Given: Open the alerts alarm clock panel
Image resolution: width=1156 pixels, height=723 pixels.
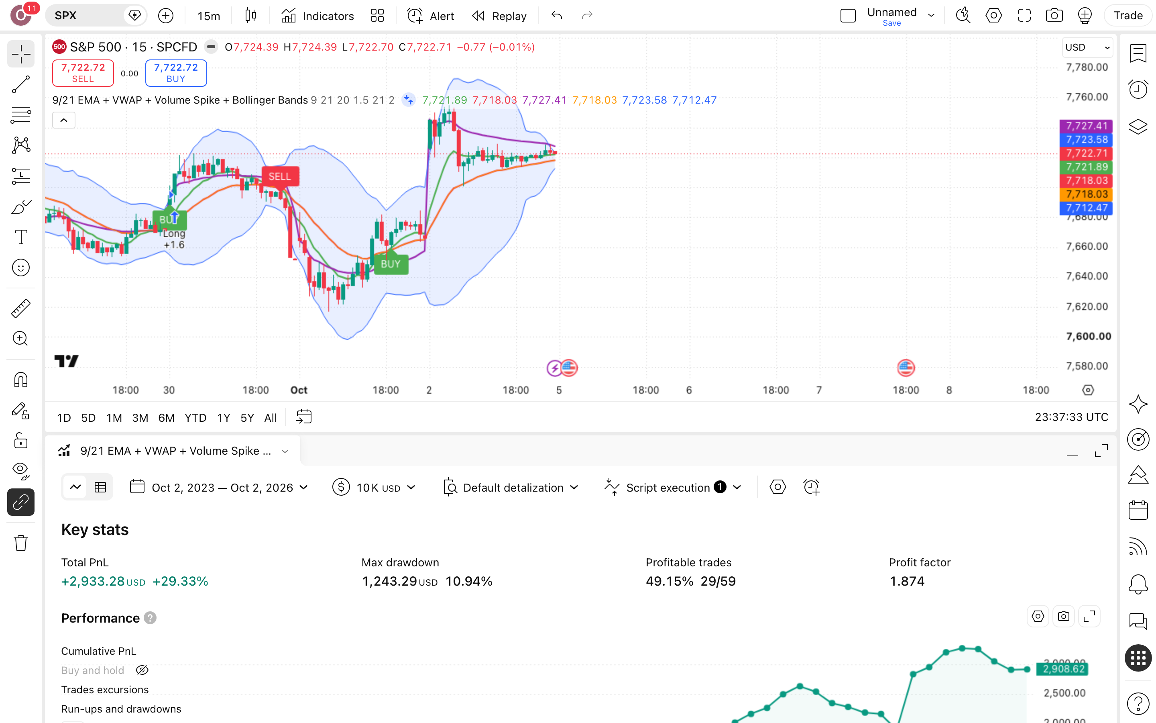Looking at the screenshot, I should [1138, 90].
